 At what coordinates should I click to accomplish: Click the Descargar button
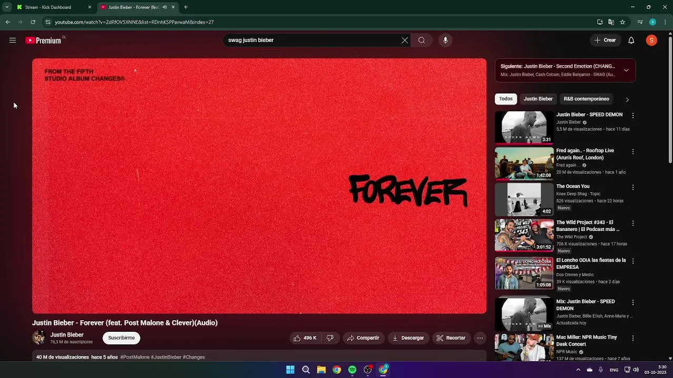(x=408, y=338)
